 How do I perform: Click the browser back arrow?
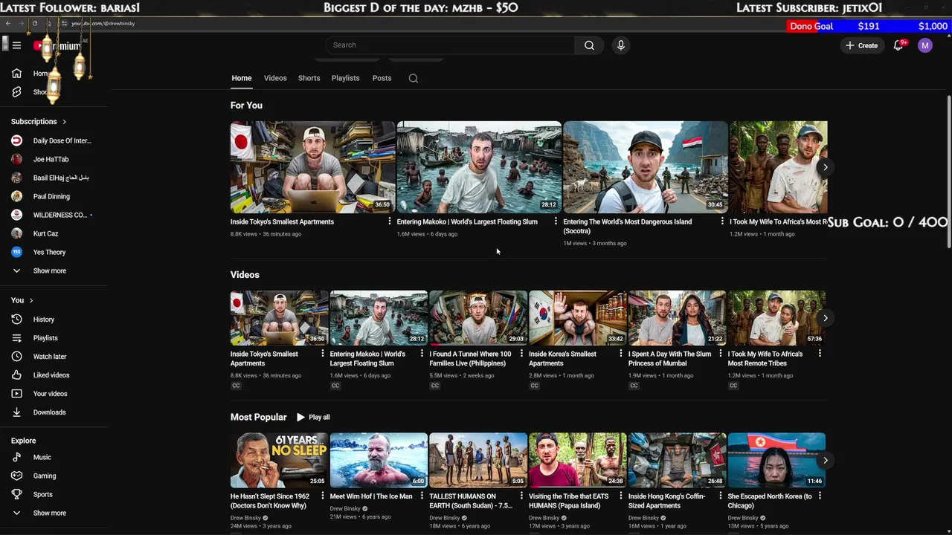click(x=8, y=23)
